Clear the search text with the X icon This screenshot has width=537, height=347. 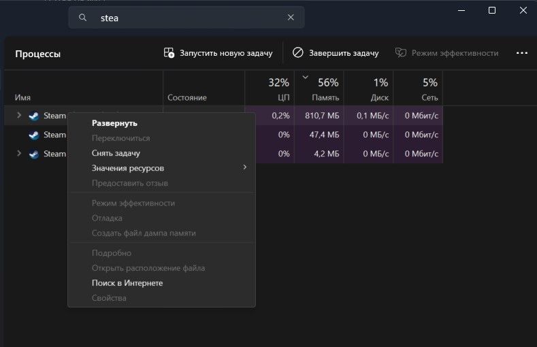coord(291,18)
